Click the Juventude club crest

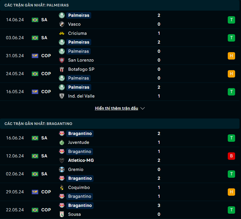pyautogui.click(x=62, y=142)
